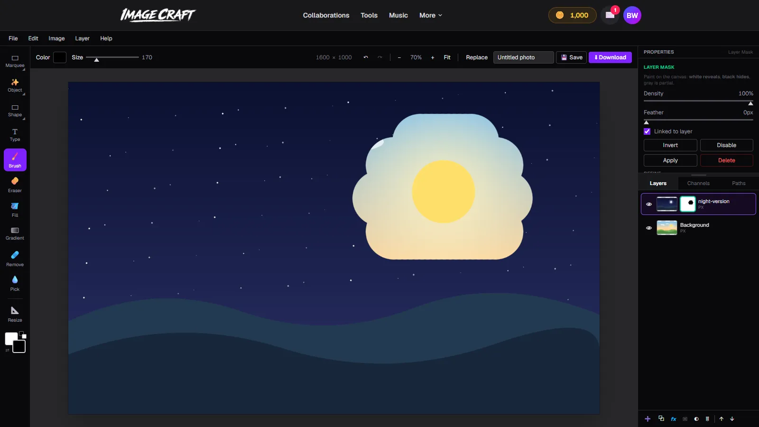The height and width of the screenshot is (427, 759).
Task: Adjust the mask Density slider
Action: (x=698, y=101)
